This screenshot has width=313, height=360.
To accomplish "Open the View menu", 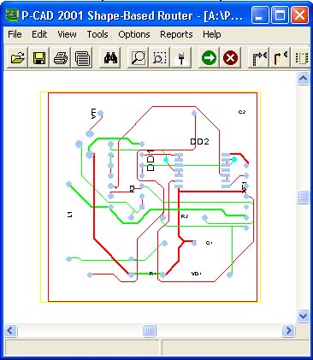I will coord(67,34).
